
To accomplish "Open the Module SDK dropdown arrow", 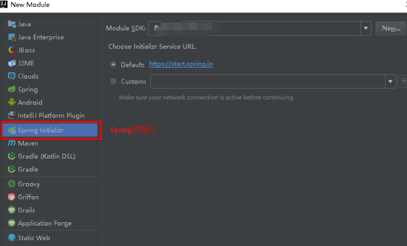I will pos(366,28).
